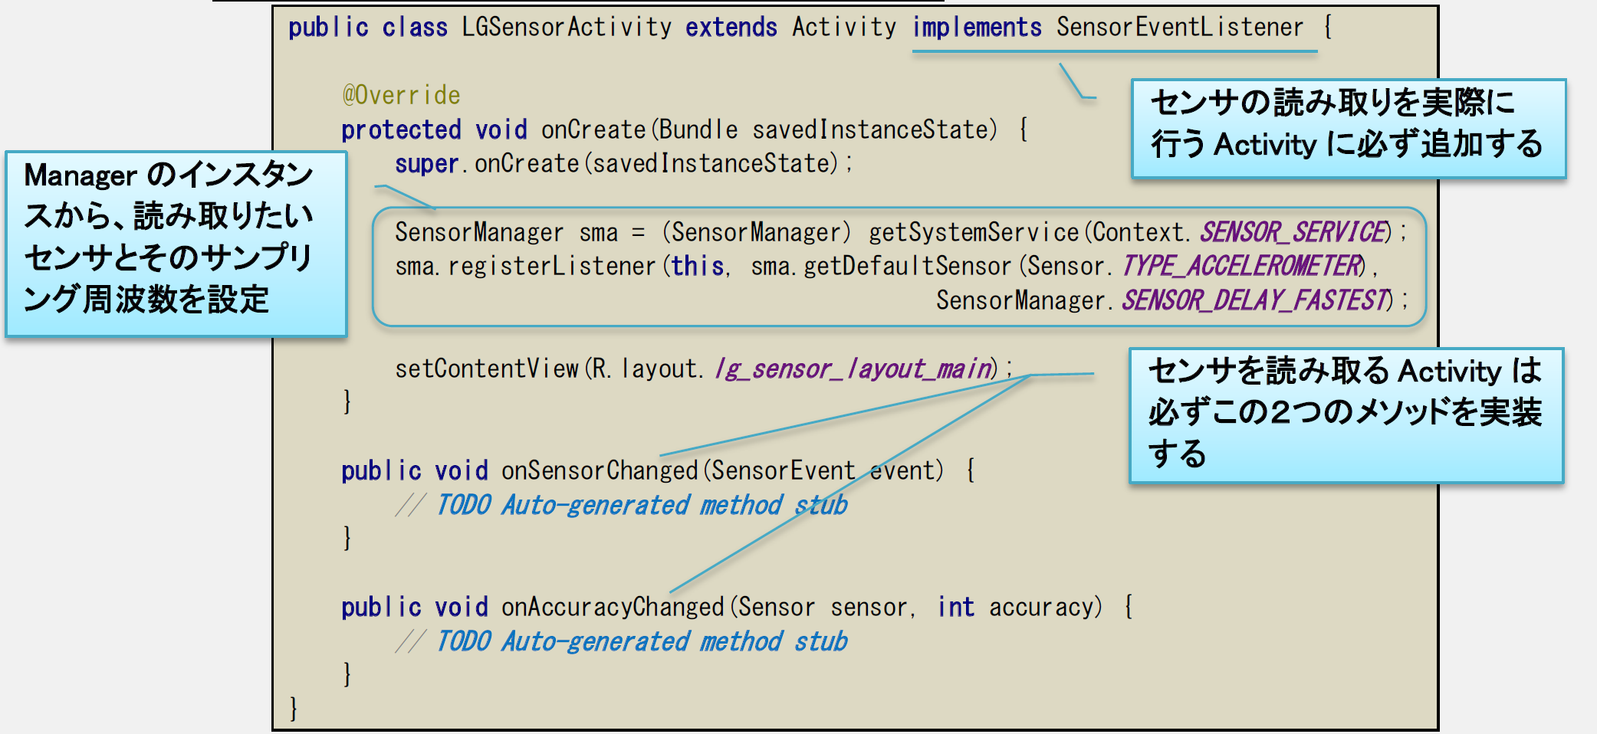Click the Manager instance callout box
This screenshot has width=1597, height=734.
(x=176, y=244)
